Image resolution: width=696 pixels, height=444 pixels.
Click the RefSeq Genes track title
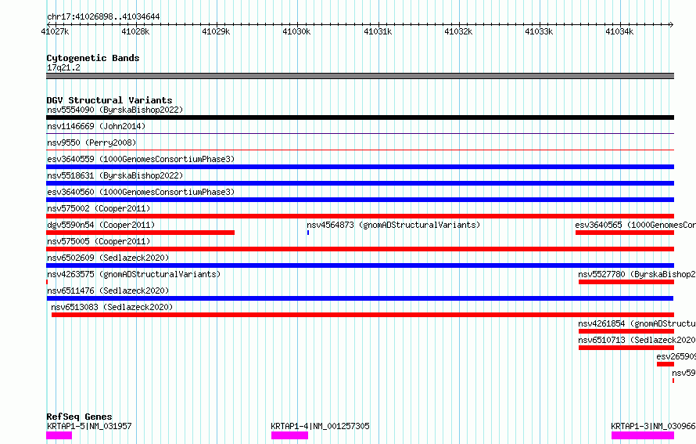80,417
